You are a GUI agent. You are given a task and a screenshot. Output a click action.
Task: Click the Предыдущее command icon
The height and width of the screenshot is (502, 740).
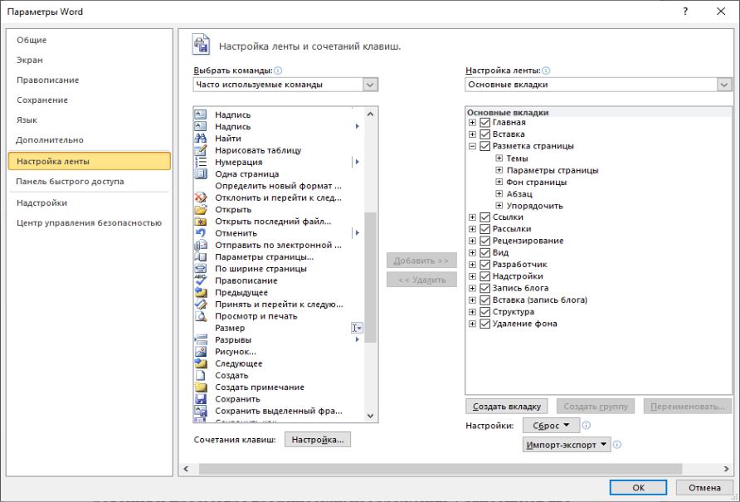[201, 292]
